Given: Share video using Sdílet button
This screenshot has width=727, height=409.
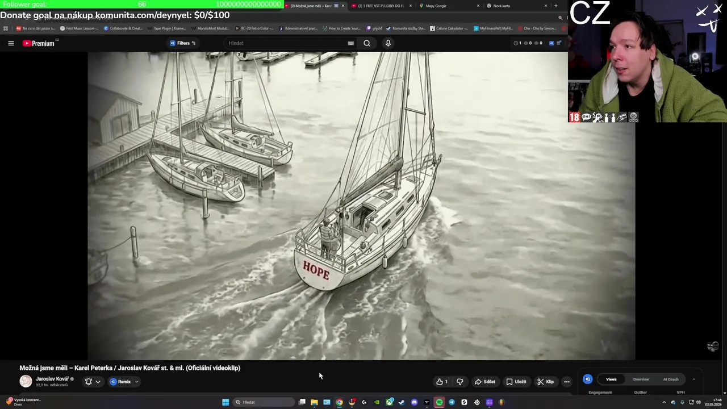Looking at the screenshot, I should pos(486,382).
